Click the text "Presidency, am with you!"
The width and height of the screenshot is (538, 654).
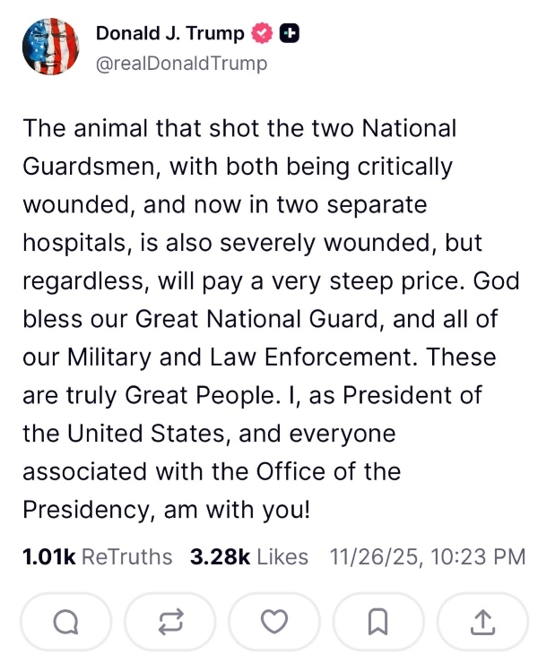[166, 509]
